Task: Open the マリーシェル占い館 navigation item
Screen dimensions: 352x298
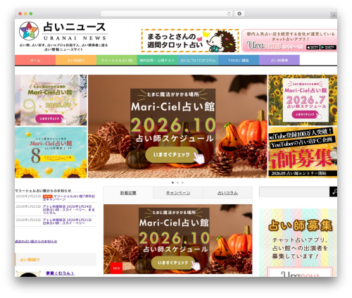Action: click(x=117, y=60)
